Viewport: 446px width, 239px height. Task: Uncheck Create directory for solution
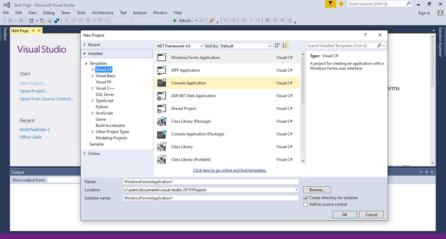point(306,198)
